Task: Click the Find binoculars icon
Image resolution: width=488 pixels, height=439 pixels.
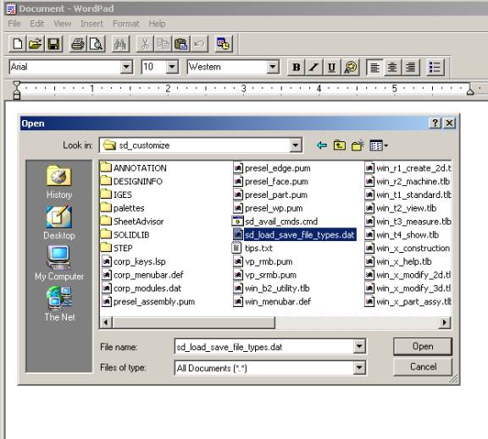Action: click(120, 44)
